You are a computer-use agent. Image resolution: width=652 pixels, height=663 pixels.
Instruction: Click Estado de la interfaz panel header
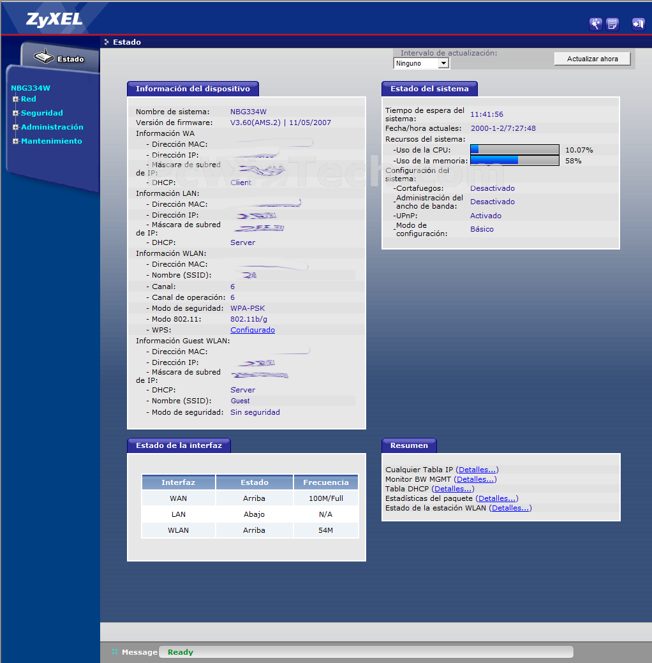point(179,445)
